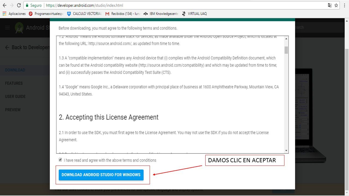Open the translate page icon
This screenshot has width=349, height=196.
330,5
